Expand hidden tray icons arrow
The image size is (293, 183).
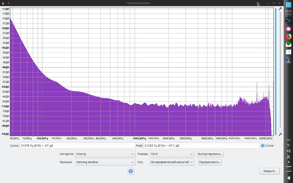(x=288, y=162)
